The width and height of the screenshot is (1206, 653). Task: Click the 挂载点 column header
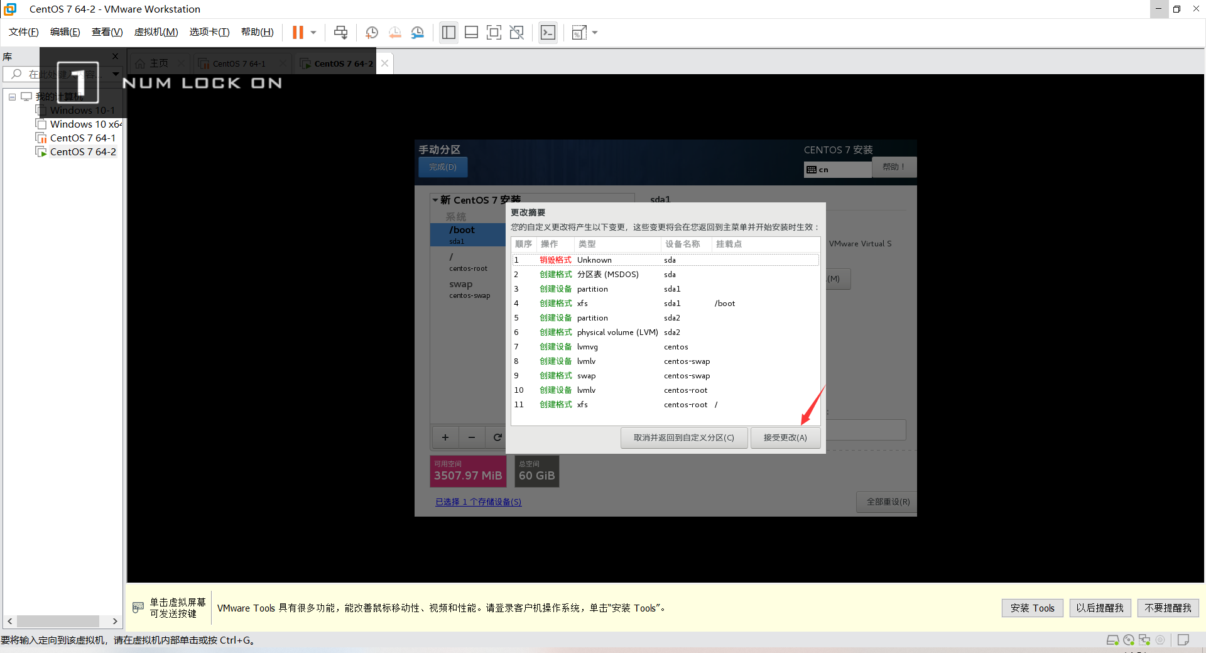(766, 244)
